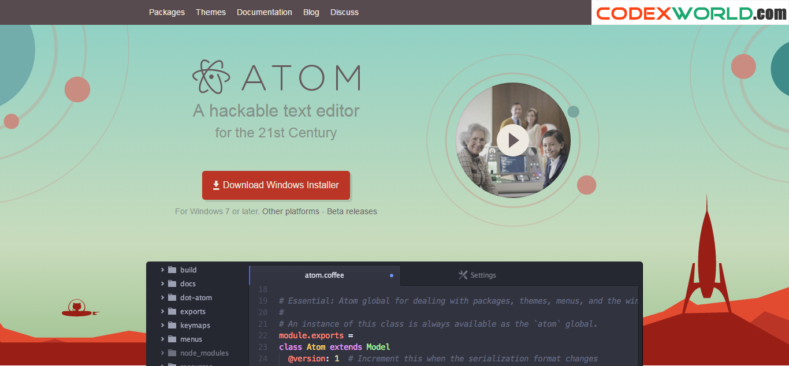Open the Beta releases link

(x=352, y=211)
